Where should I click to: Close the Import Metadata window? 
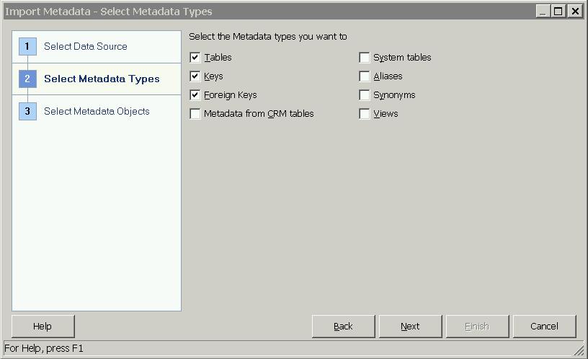pos(574,11)
